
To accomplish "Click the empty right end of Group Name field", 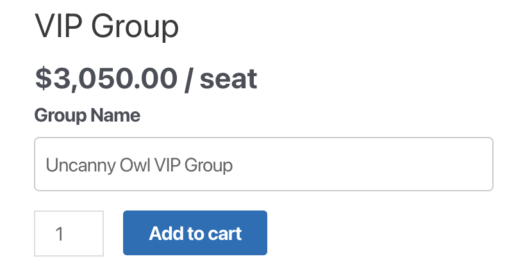I will (x=417, y=164).
